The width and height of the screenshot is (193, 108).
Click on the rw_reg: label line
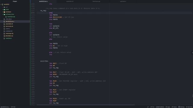click(43, 11)
